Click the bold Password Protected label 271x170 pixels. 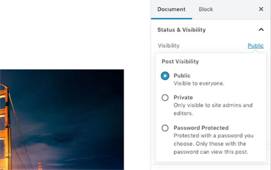pos(201,128)
